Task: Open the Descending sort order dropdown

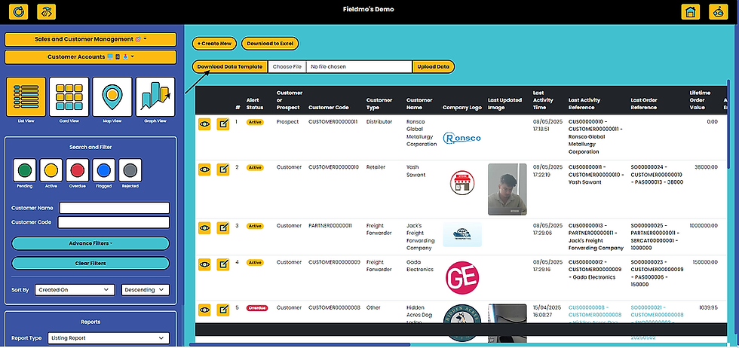Action: (x=146, y=290)
